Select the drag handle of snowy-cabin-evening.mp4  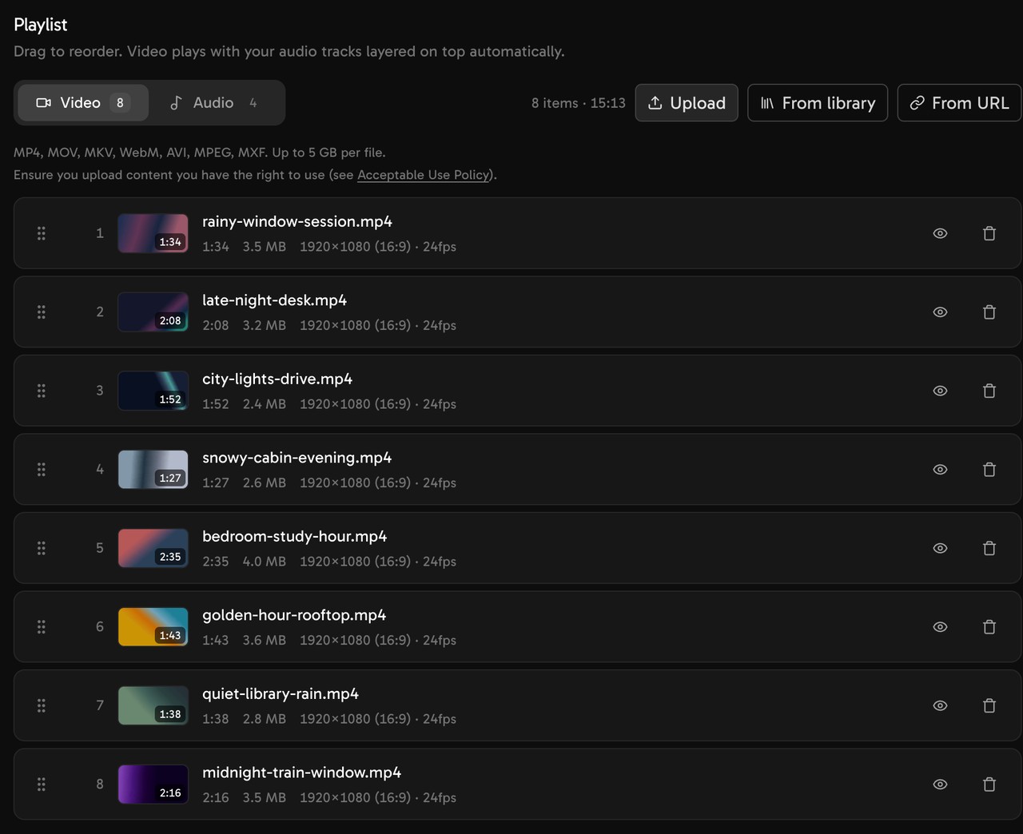click(42, 470)
